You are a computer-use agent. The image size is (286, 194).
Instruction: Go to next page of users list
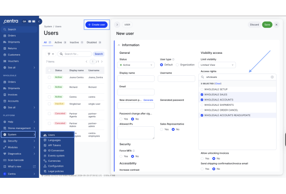(x=102, y=62)
